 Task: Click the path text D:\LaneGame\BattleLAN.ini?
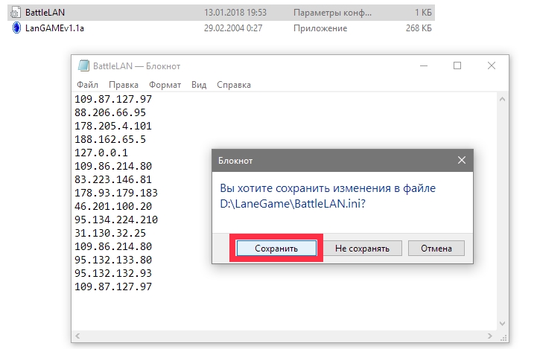pyautogui.click(x=293, y=204)
